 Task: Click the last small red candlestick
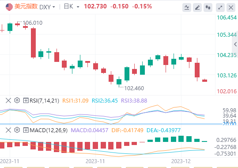click(x=204, y=80)
